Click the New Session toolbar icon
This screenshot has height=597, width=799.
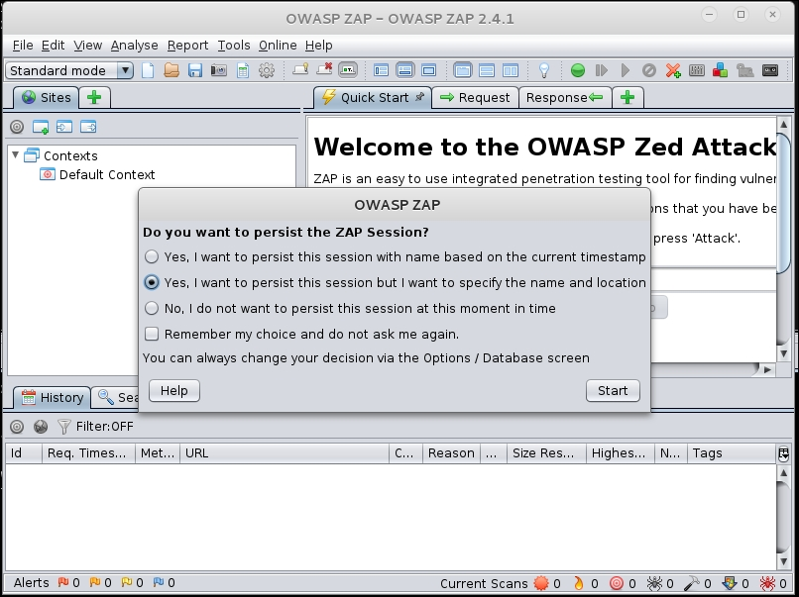(148, 70)
